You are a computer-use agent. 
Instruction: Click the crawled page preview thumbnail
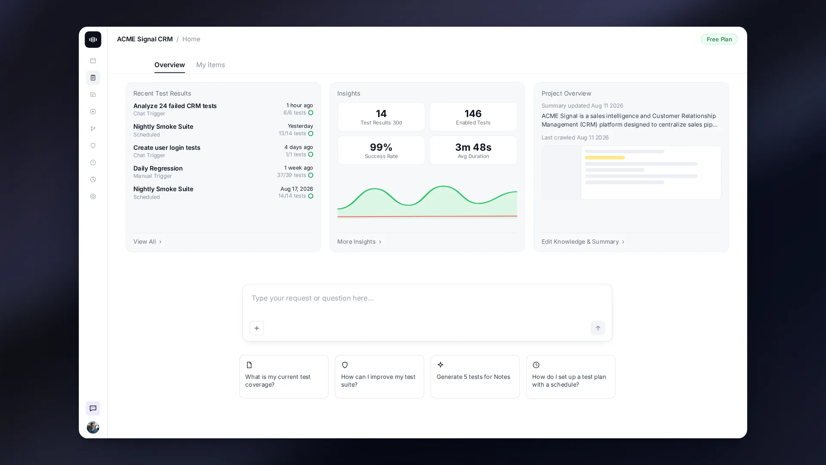pyautogui.click(x=632, y=173)
